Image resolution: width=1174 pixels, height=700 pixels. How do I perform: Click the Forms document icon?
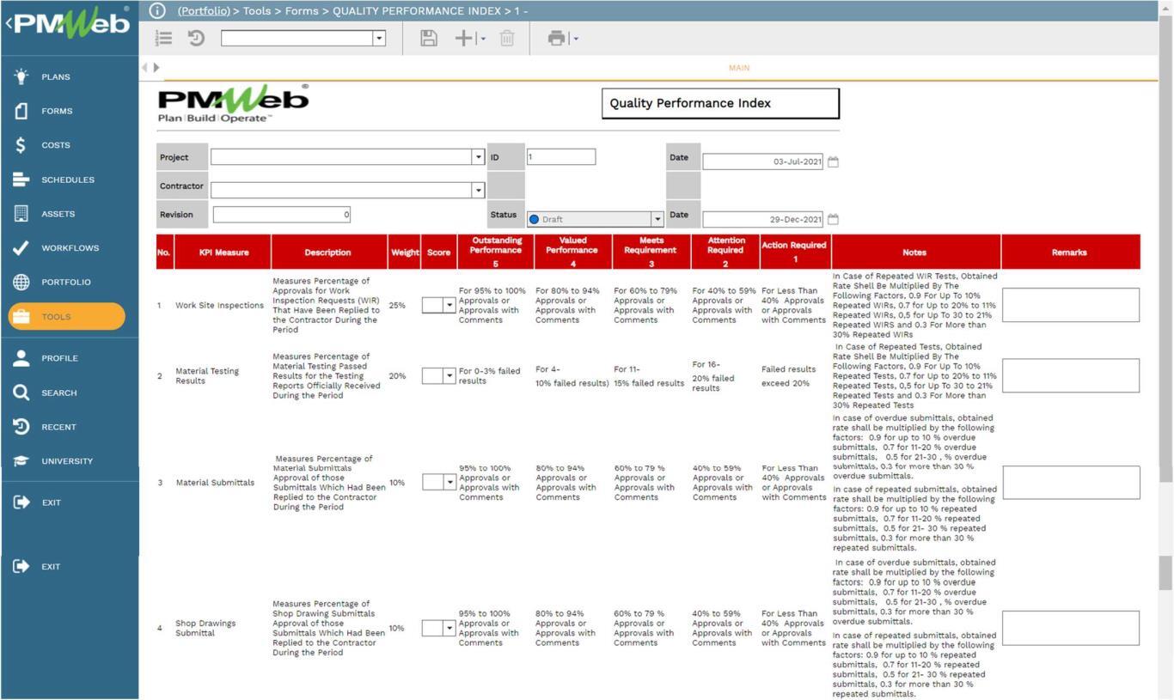(x=21, y=111)
